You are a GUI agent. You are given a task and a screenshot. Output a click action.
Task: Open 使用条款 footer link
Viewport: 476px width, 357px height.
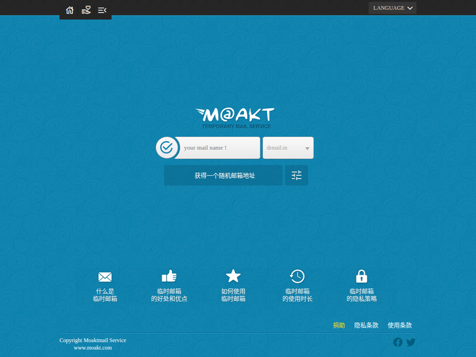pos(400,325)
